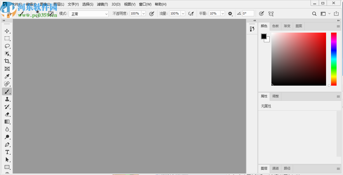Collapse the right panel group with double arrows
Screen dimensions: 343x175
pyautogui.click(x=338, y=20)
